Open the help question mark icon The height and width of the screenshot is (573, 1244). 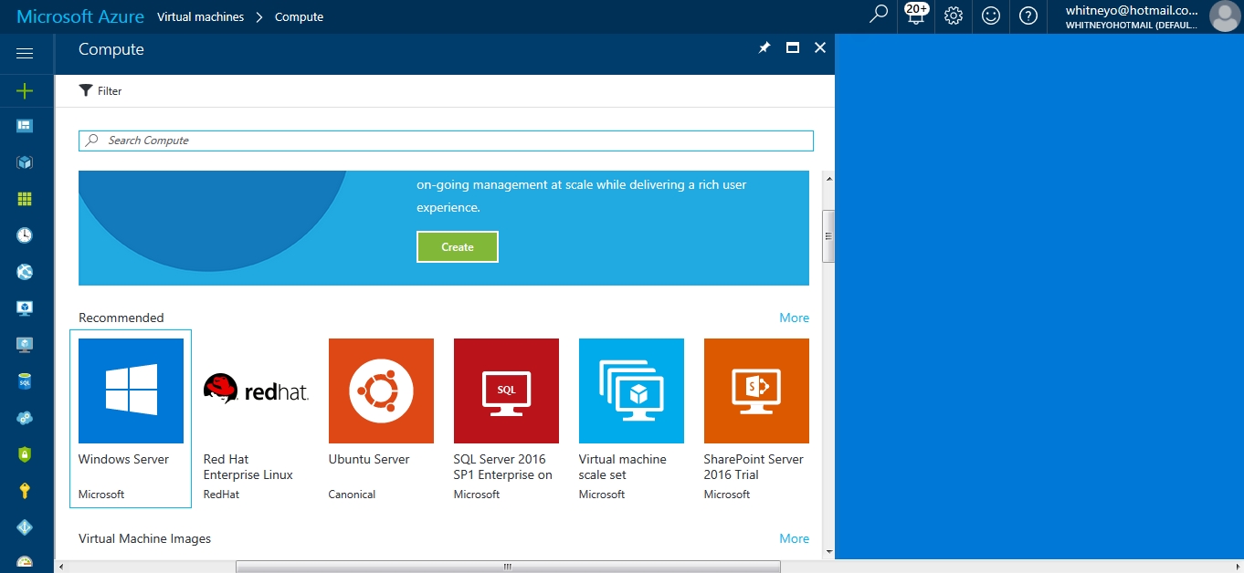[1028, 16]
